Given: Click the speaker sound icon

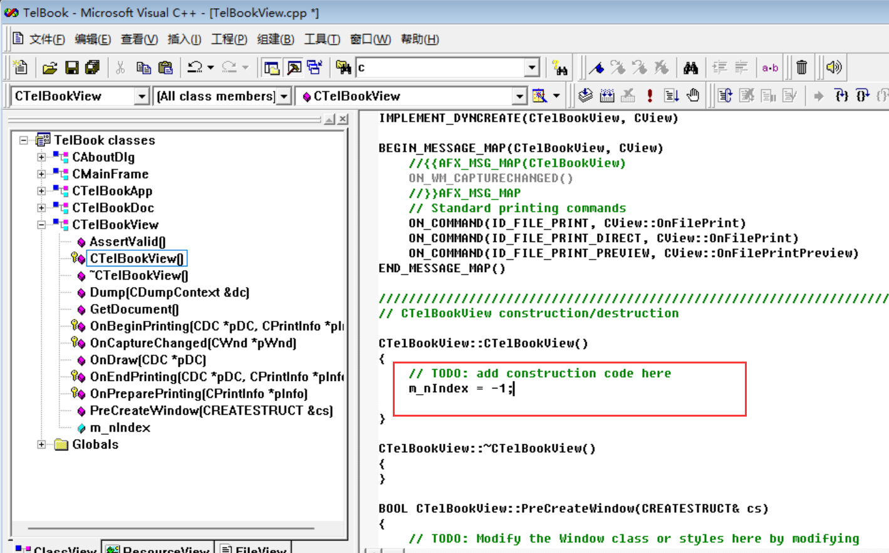Looking at the screenshot, I should coord(834,68).
